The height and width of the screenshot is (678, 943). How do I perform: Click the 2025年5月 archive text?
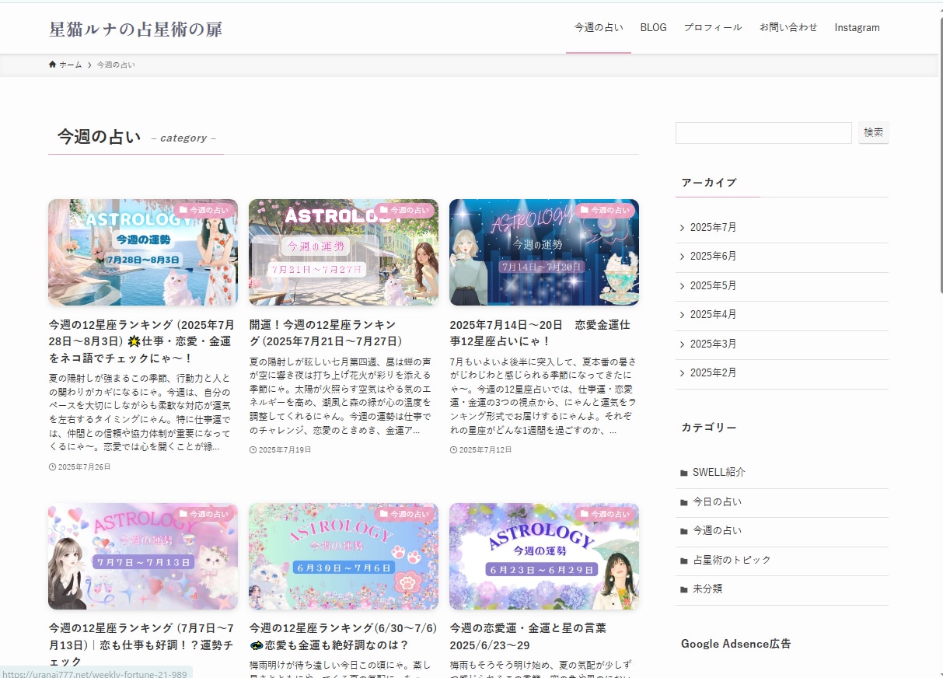tap(713, 286)
